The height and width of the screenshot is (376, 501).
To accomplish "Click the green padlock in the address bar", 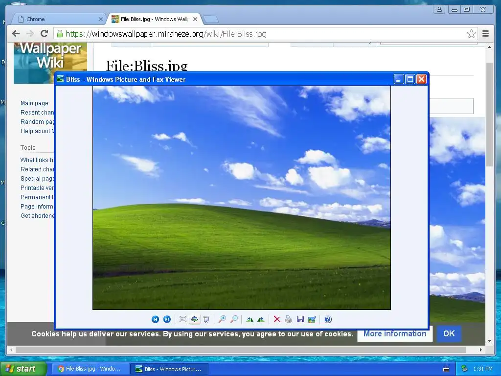I will coord(60,34).
